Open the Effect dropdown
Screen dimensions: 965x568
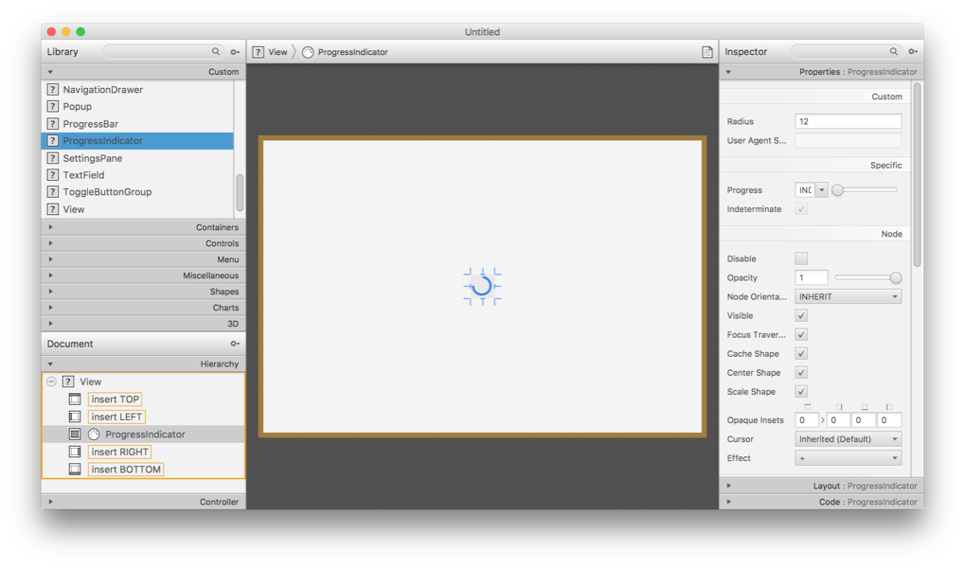849,458
